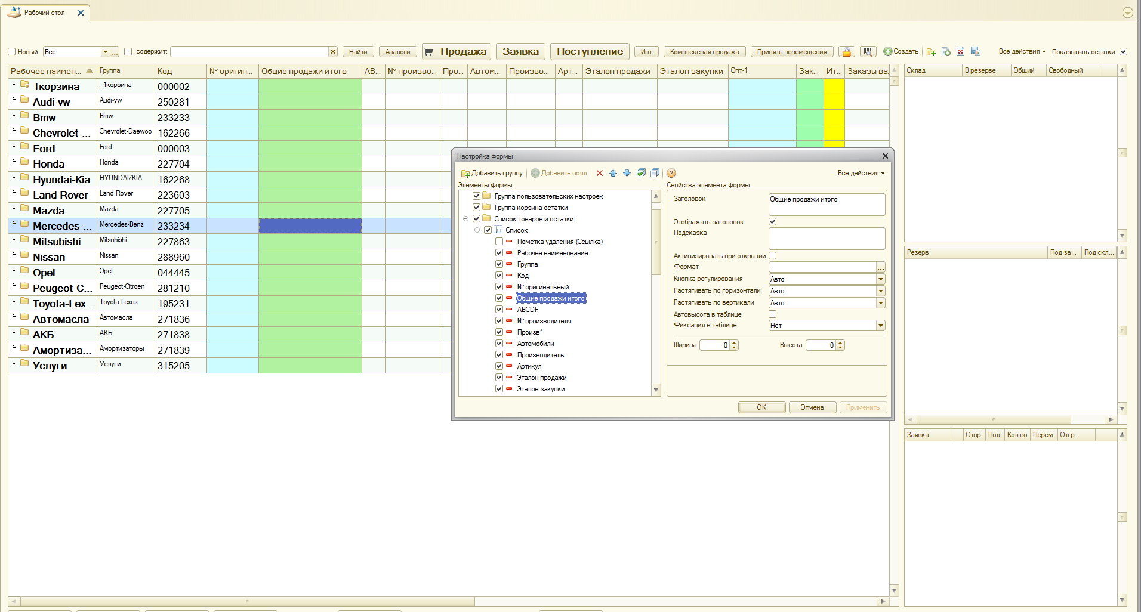The height and width of the screenshot is (612, 1141).
Task: Click the new folder icon in main toolbar
Action: [931, 52]
